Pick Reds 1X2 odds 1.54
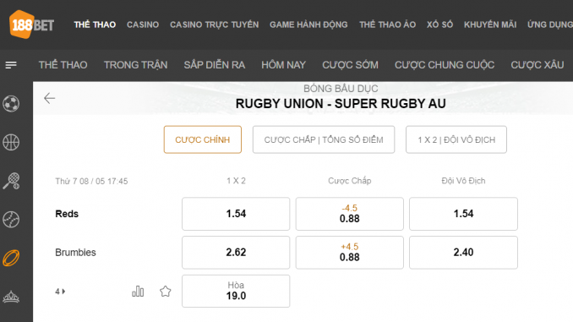The width and height of the screenshot is (573, 322). pos(236,214)
